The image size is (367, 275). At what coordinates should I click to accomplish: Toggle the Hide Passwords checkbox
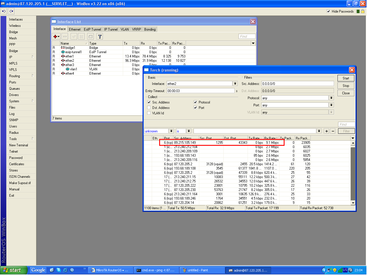(x=328, y=11)
